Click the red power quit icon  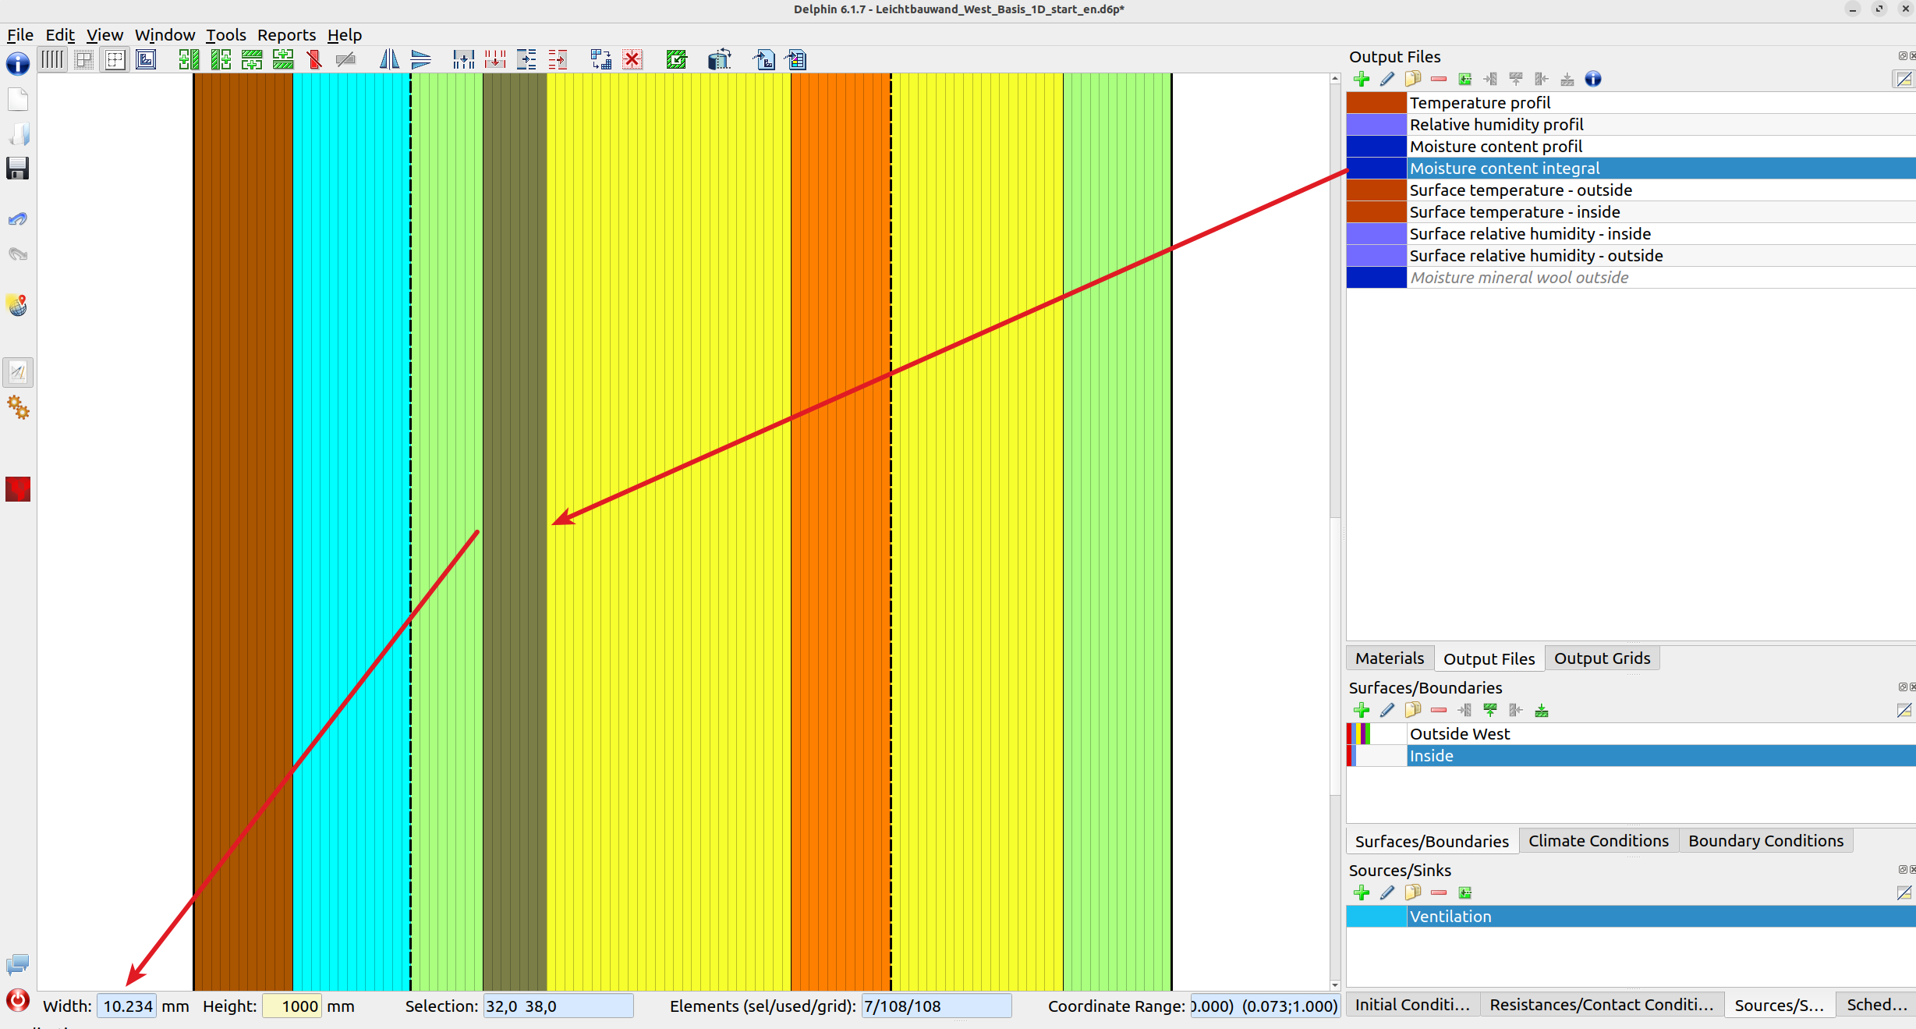tap(17, 1000)
